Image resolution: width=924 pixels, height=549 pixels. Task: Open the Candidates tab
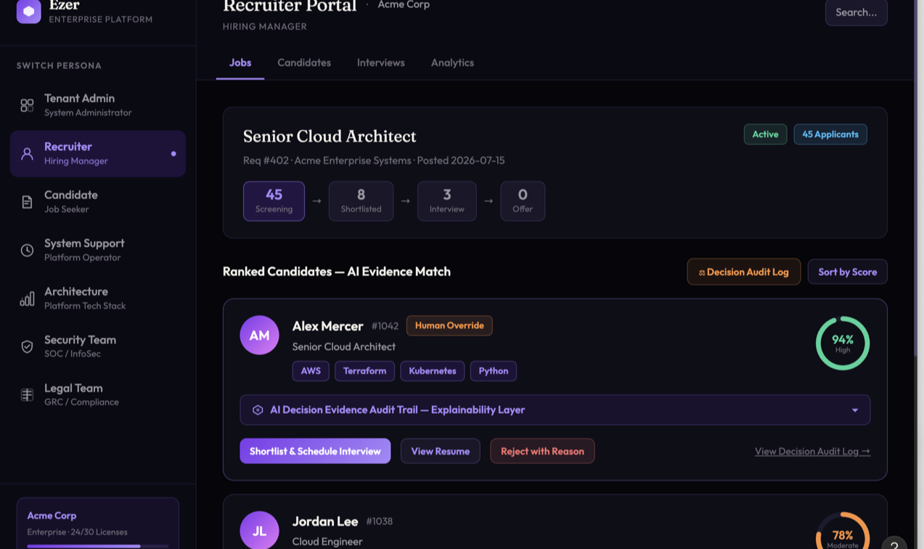point(304,63)
